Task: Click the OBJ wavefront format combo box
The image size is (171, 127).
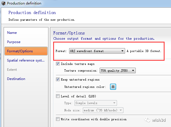Action: (x=97, y=51)
